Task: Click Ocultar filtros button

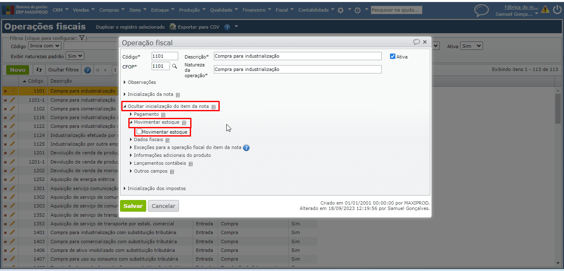Action: click(63, 70)
